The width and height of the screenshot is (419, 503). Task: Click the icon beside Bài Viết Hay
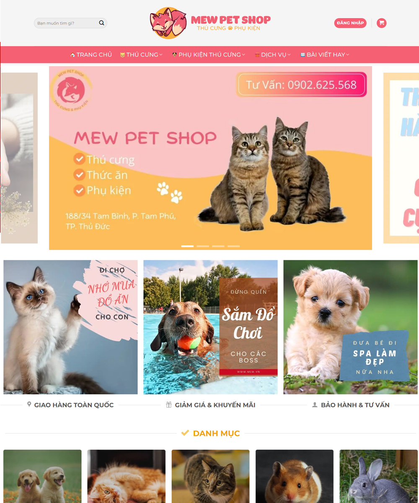click(x=303, y=54)
